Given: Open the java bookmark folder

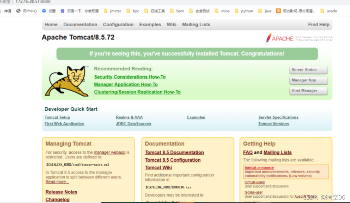Looking at the screenshot, I should [x=265, y=11].
